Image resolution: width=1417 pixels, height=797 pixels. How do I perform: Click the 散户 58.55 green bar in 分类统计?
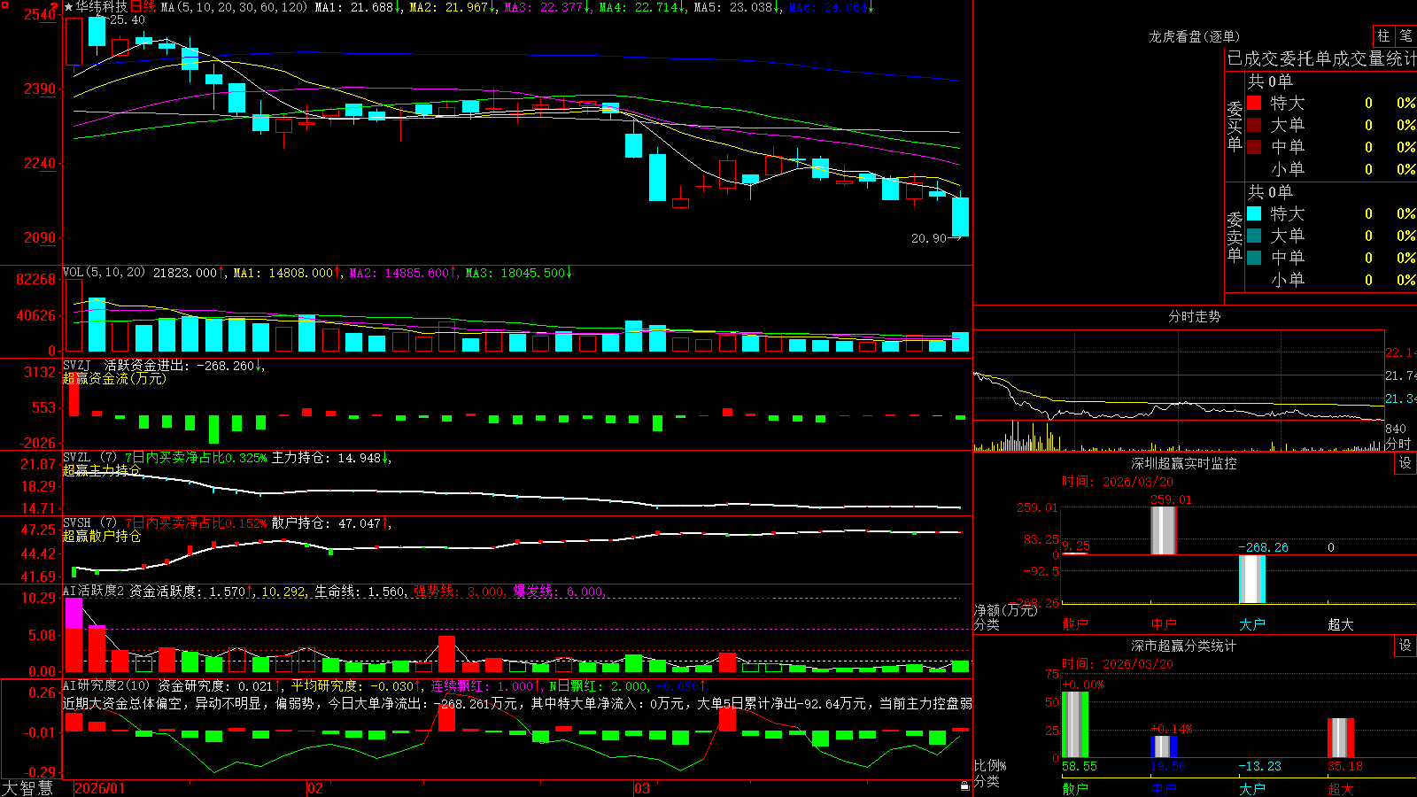1074,724
